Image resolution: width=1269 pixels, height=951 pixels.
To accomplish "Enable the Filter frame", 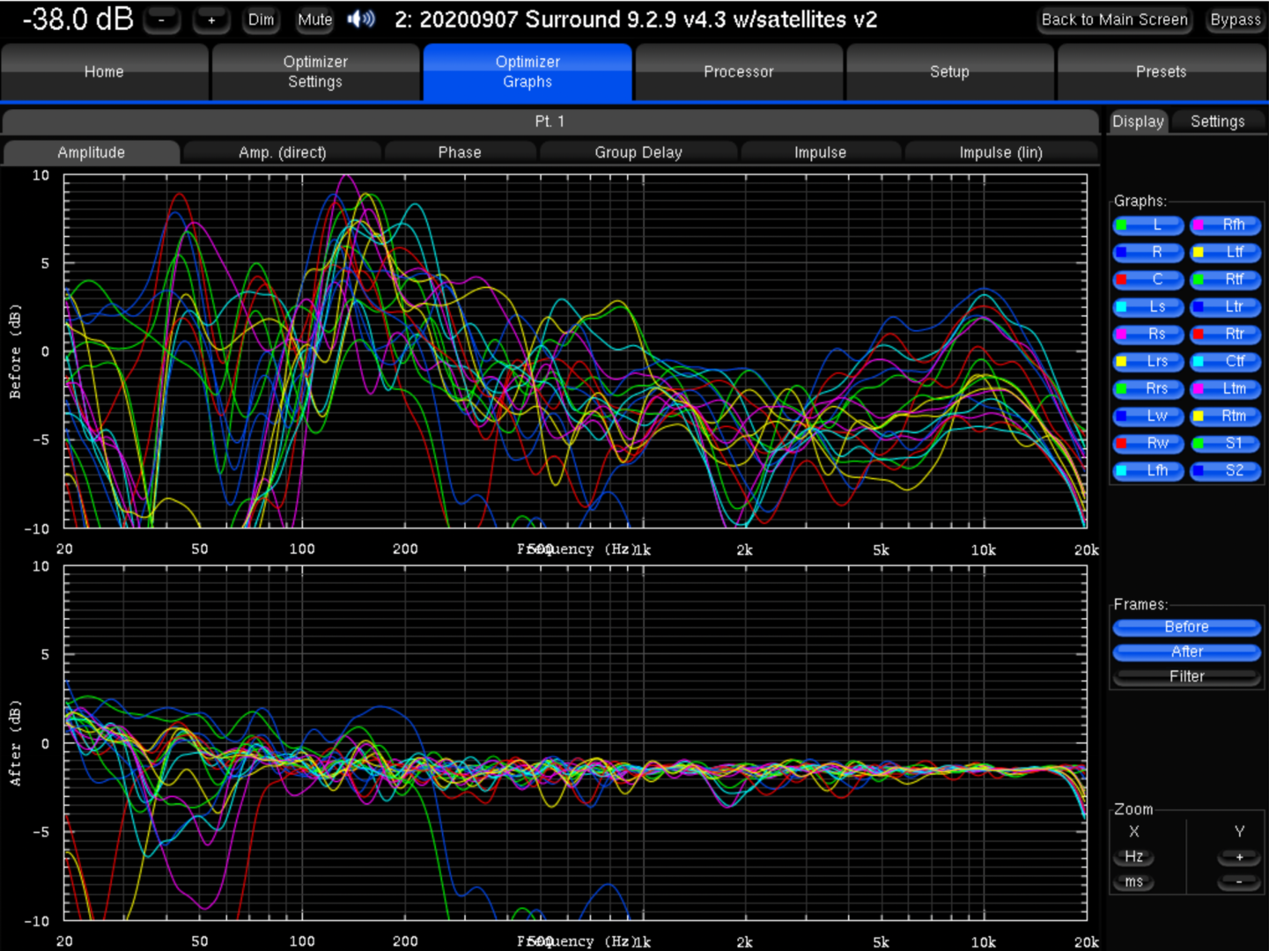I will pos(1186,676).
